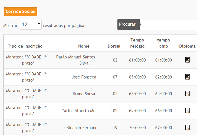Sort table by Dorsal column header
Screen dimensions: 197x135
click(114, 46)
